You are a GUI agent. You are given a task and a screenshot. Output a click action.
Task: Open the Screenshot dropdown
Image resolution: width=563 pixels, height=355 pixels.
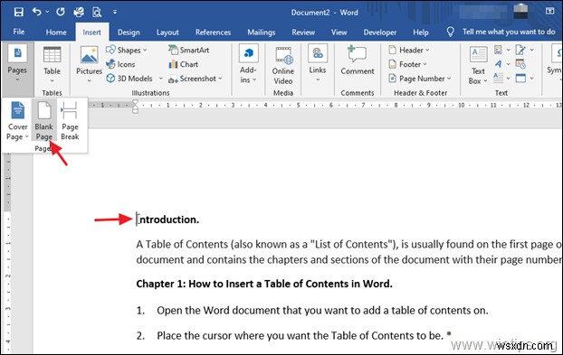(196, 79)
